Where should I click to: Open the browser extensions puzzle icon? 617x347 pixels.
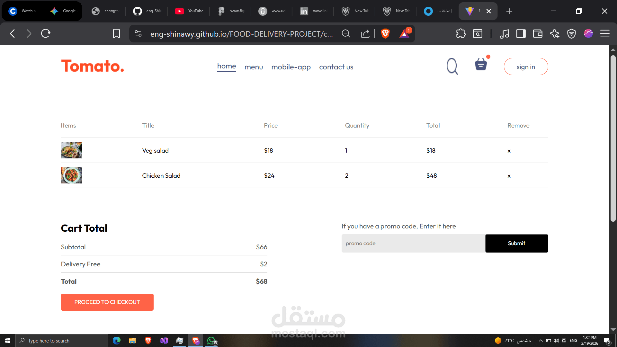[461, 33]
